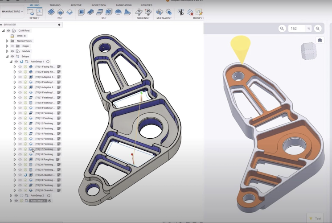The width and height of the screenshot is (332, 223).
Task: Select the 2D Adaptive Clearing tool
Action: click(51, 12)
